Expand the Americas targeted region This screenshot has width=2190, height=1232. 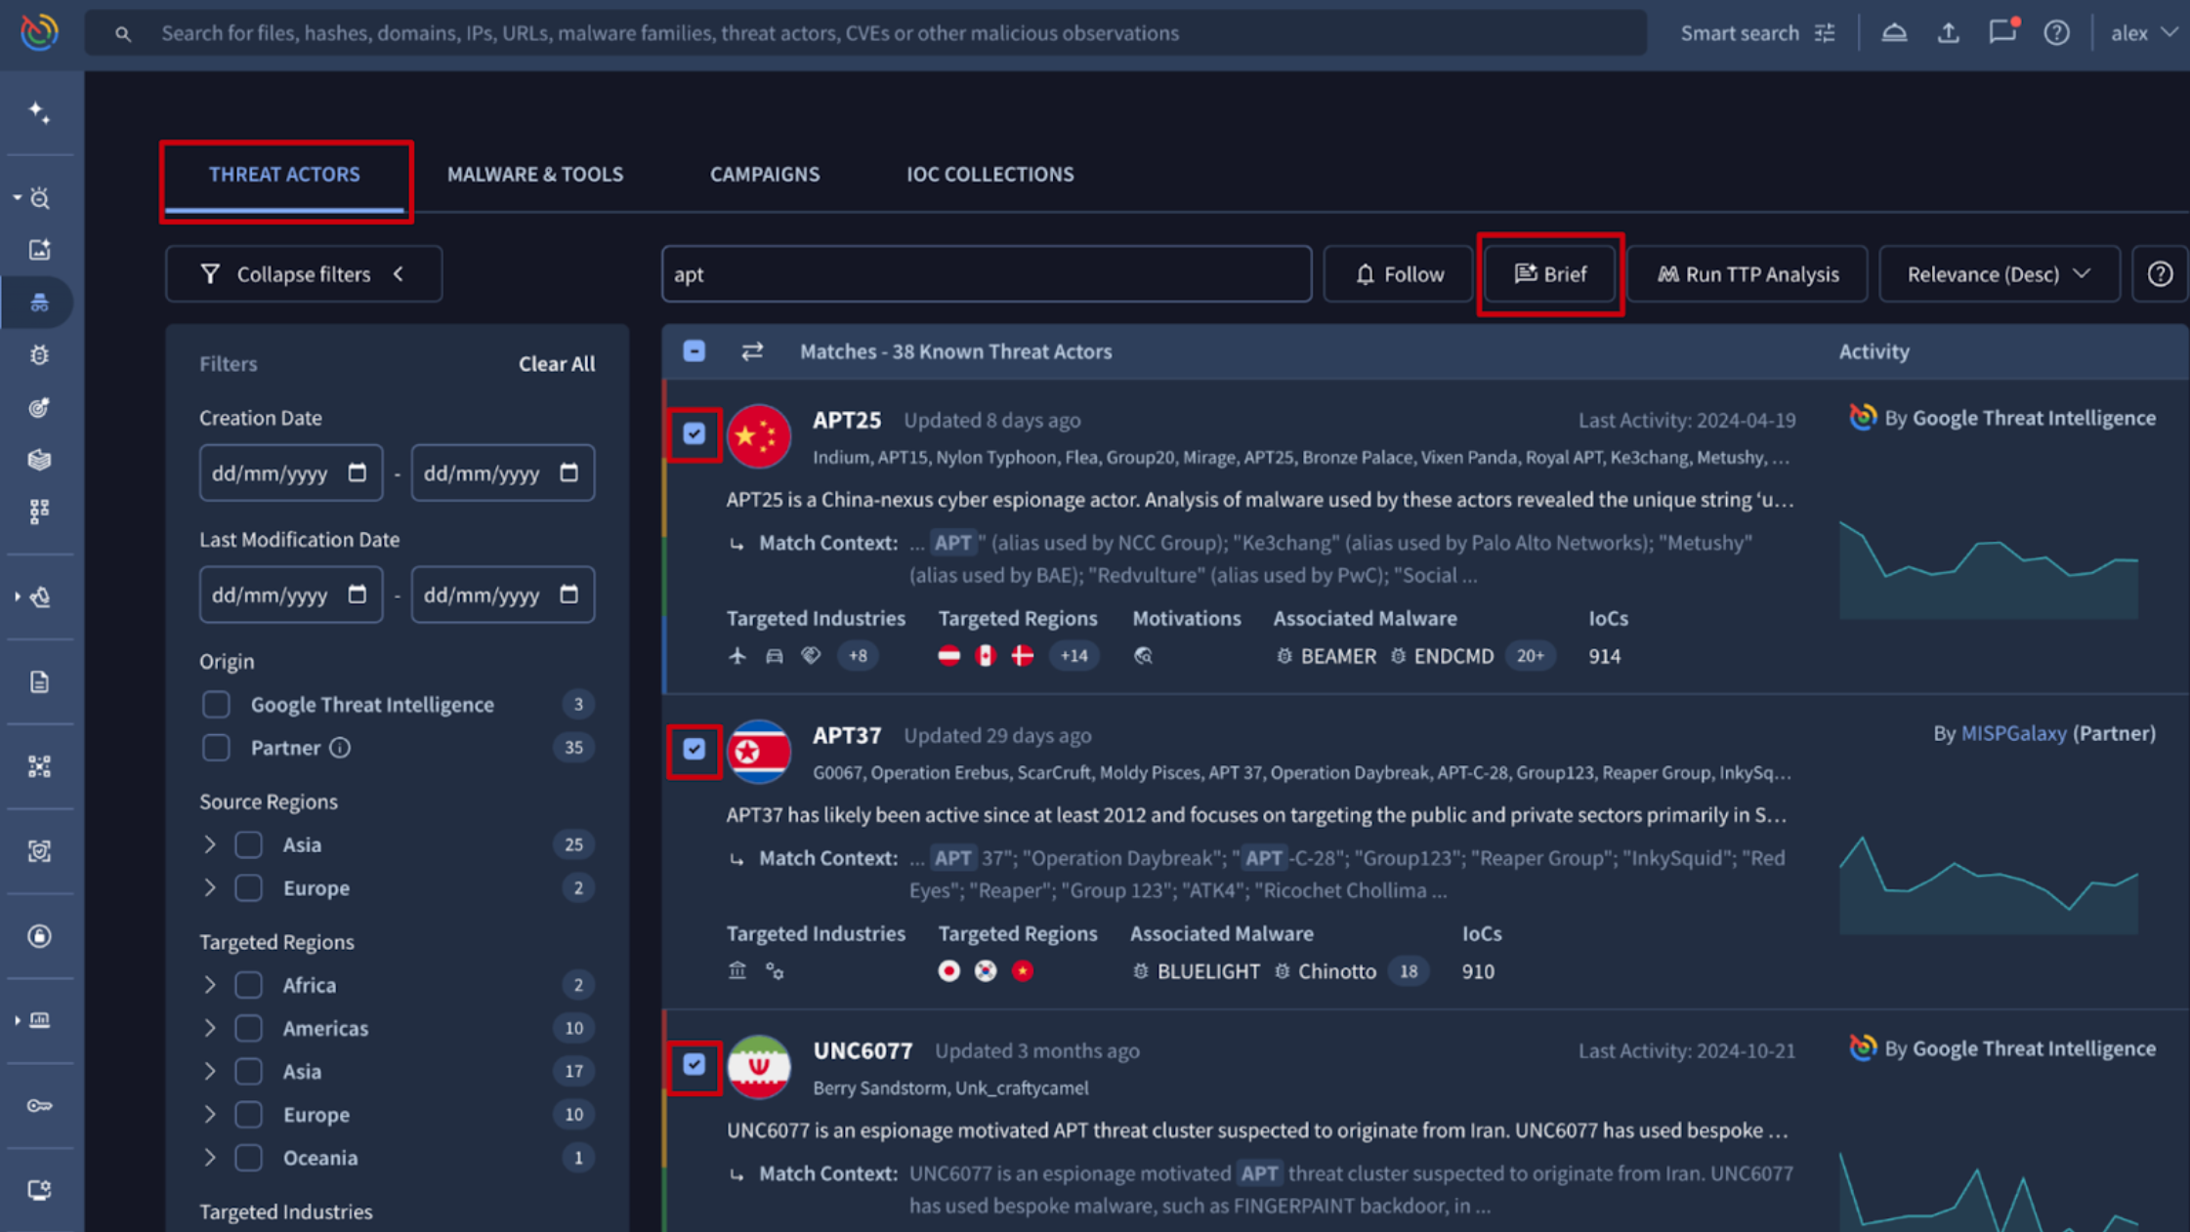[210, 1028]
